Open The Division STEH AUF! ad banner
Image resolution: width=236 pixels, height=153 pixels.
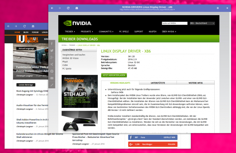80,91
